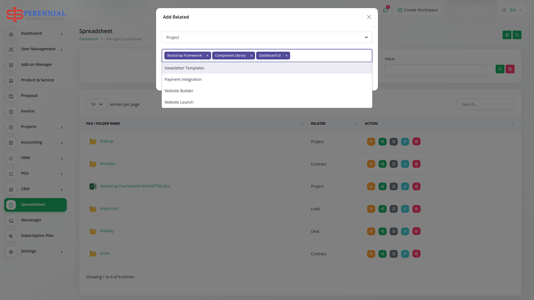Click delete icon for Receipts row
This screenshot has width=534, height=300.
pyautogui.click(x=416, y=164)
